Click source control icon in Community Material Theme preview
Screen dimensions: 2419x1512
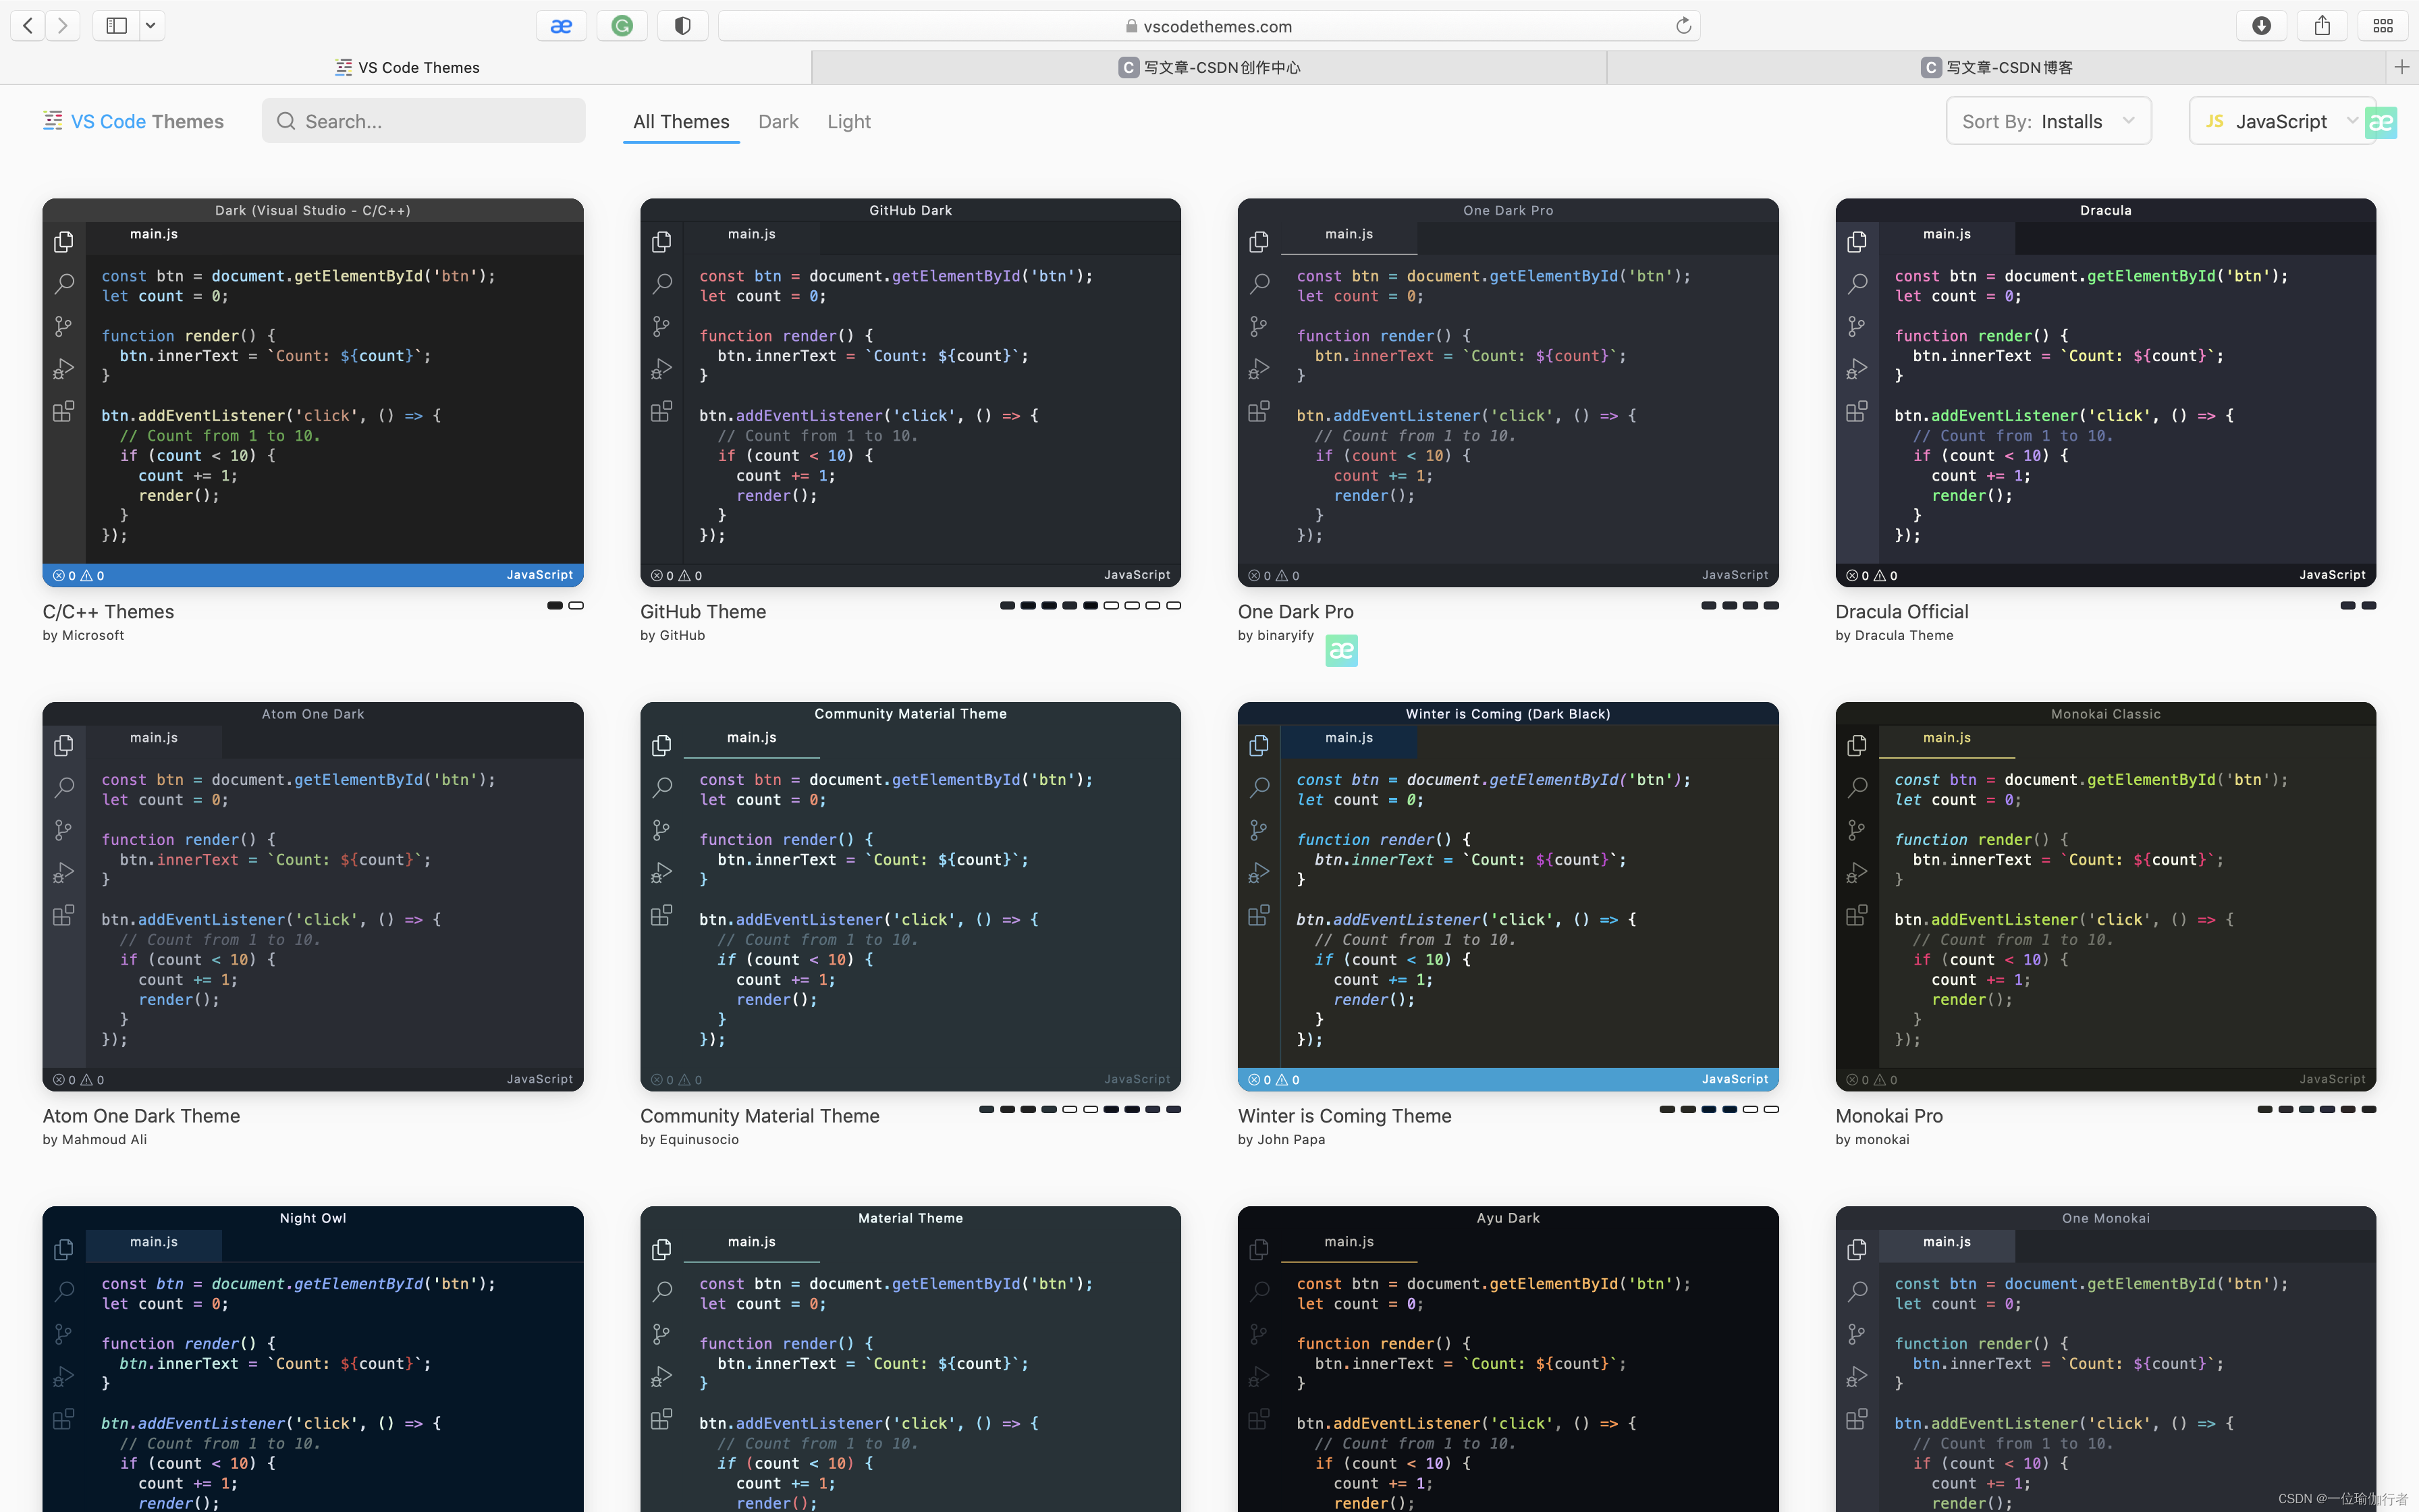[x=661, y=830]
